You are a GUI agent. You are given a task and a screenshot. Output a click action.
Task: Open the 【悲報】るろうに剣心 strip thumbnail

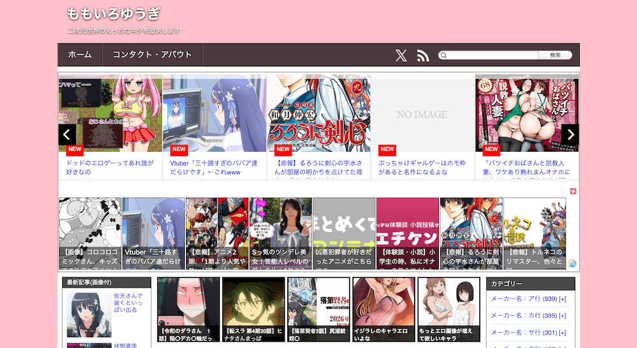point(471,233)
